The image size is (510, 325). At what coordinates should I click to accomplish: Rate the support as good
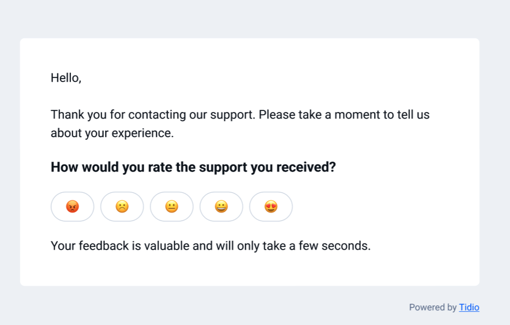pyautogui.click(x=221, y=206)
